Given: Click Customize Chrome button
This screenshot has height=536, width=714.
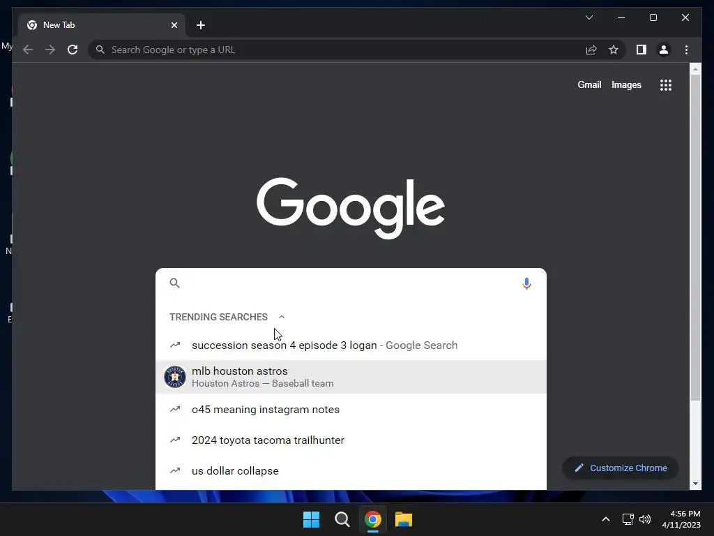Looking at the screenshot, I should 620,468.
